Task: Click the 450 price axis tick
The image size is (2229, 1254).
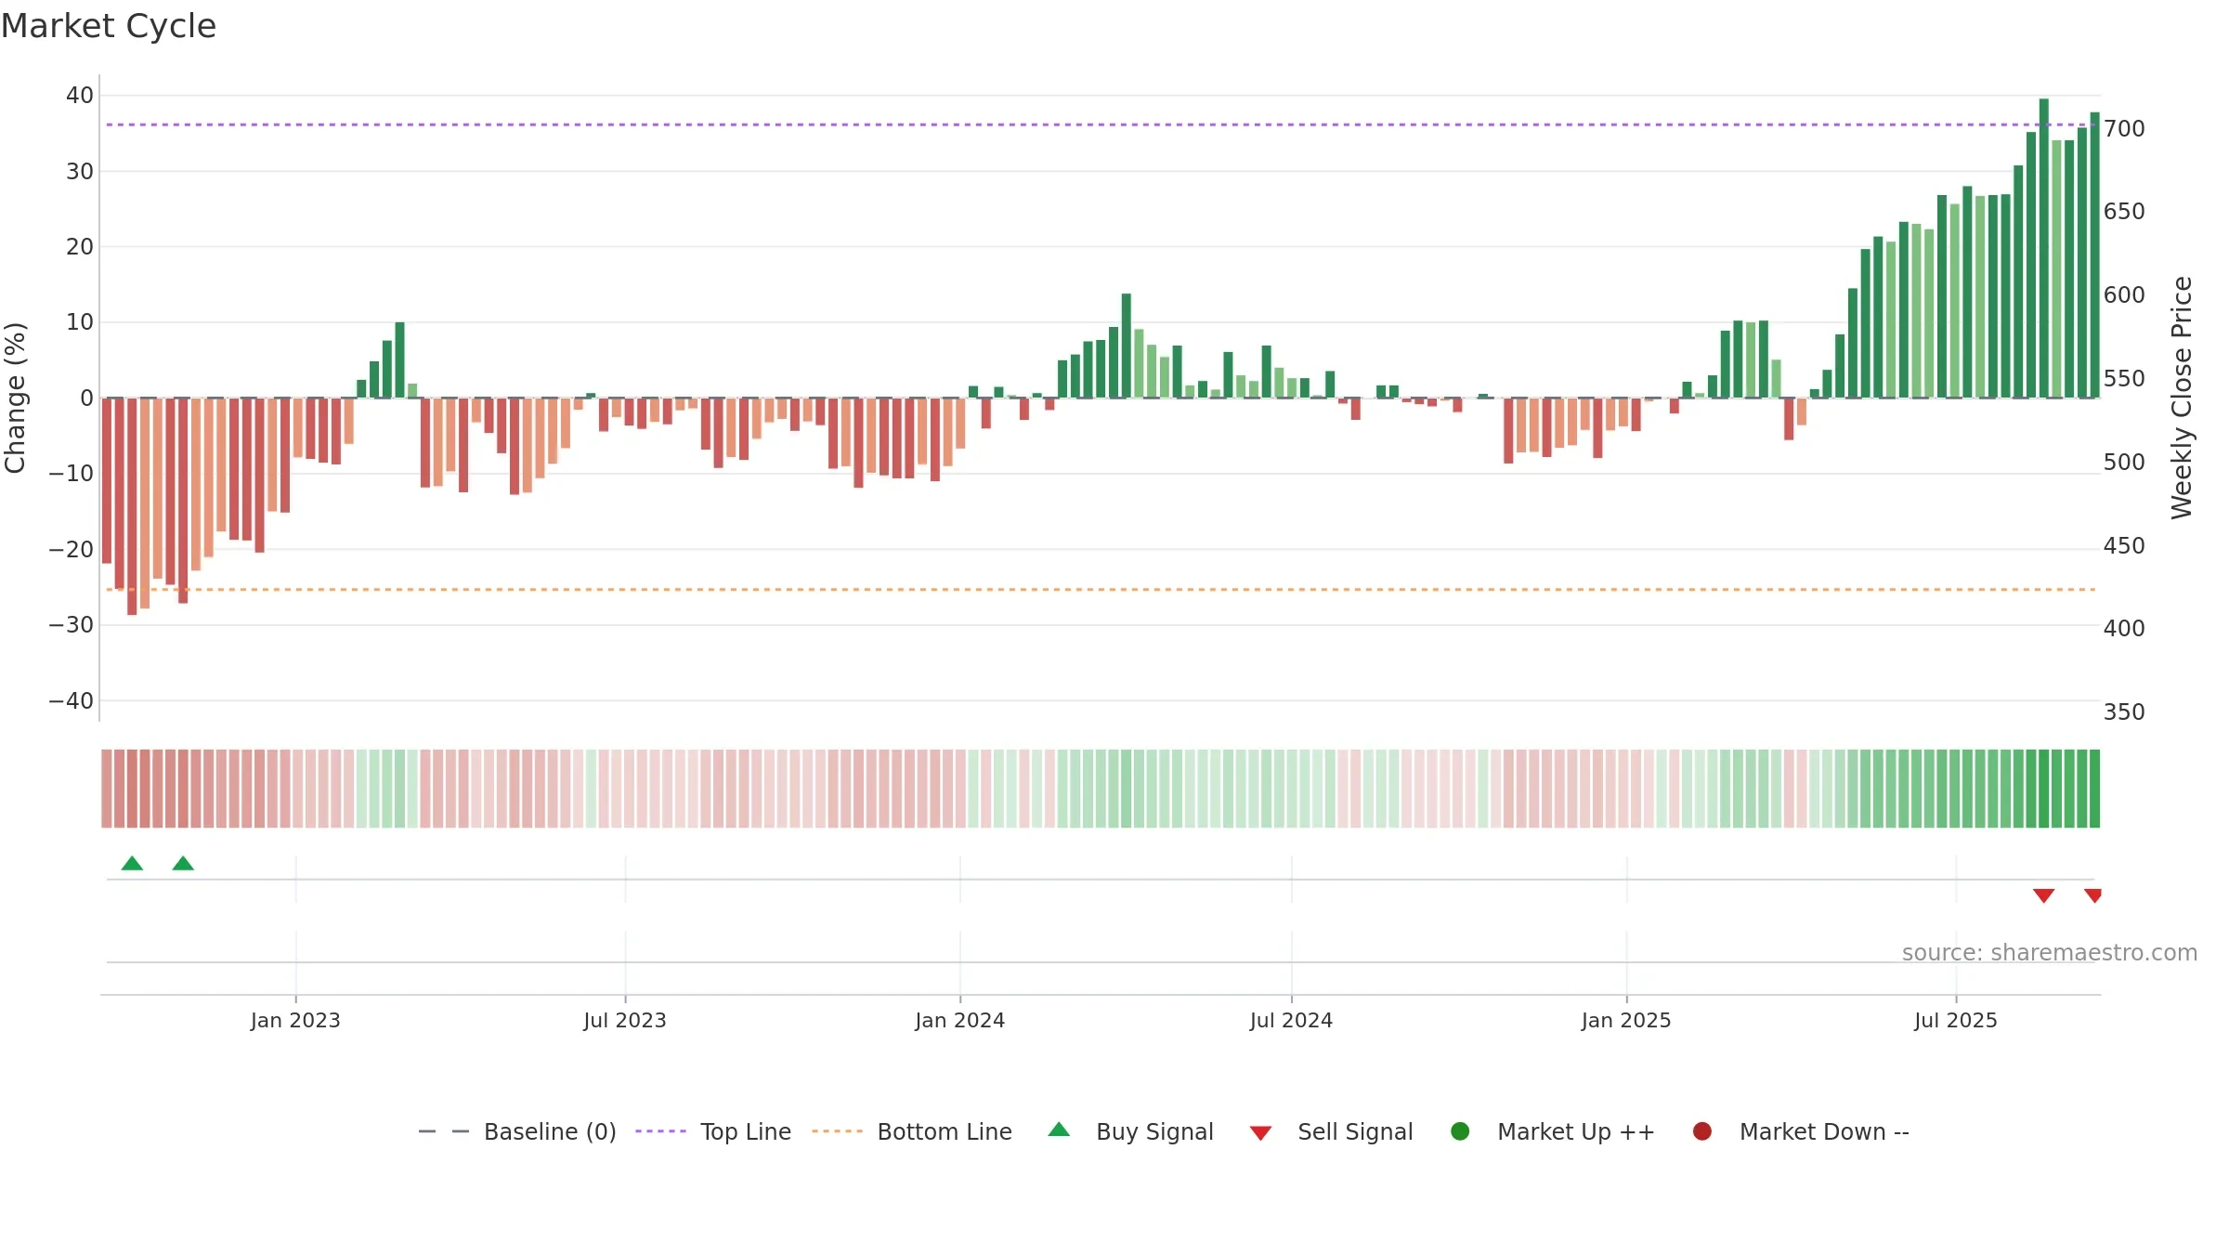Action: (x=2124, y=545)
